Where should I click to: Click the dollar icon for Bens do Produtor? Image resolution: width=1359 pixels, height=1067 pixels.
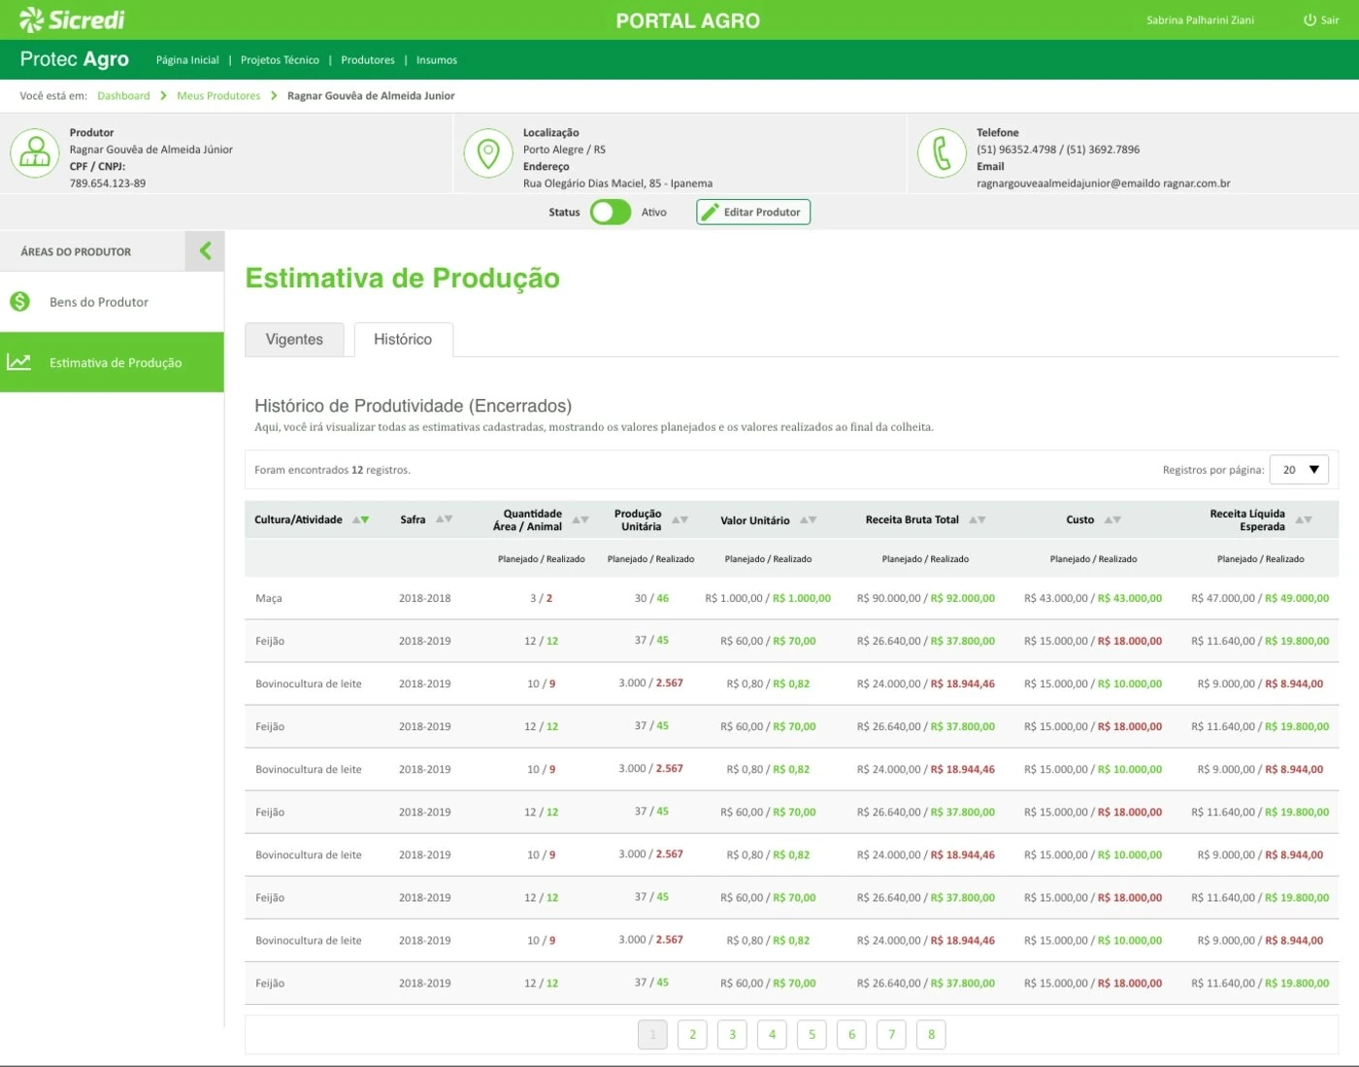click(x=20, y=302)
